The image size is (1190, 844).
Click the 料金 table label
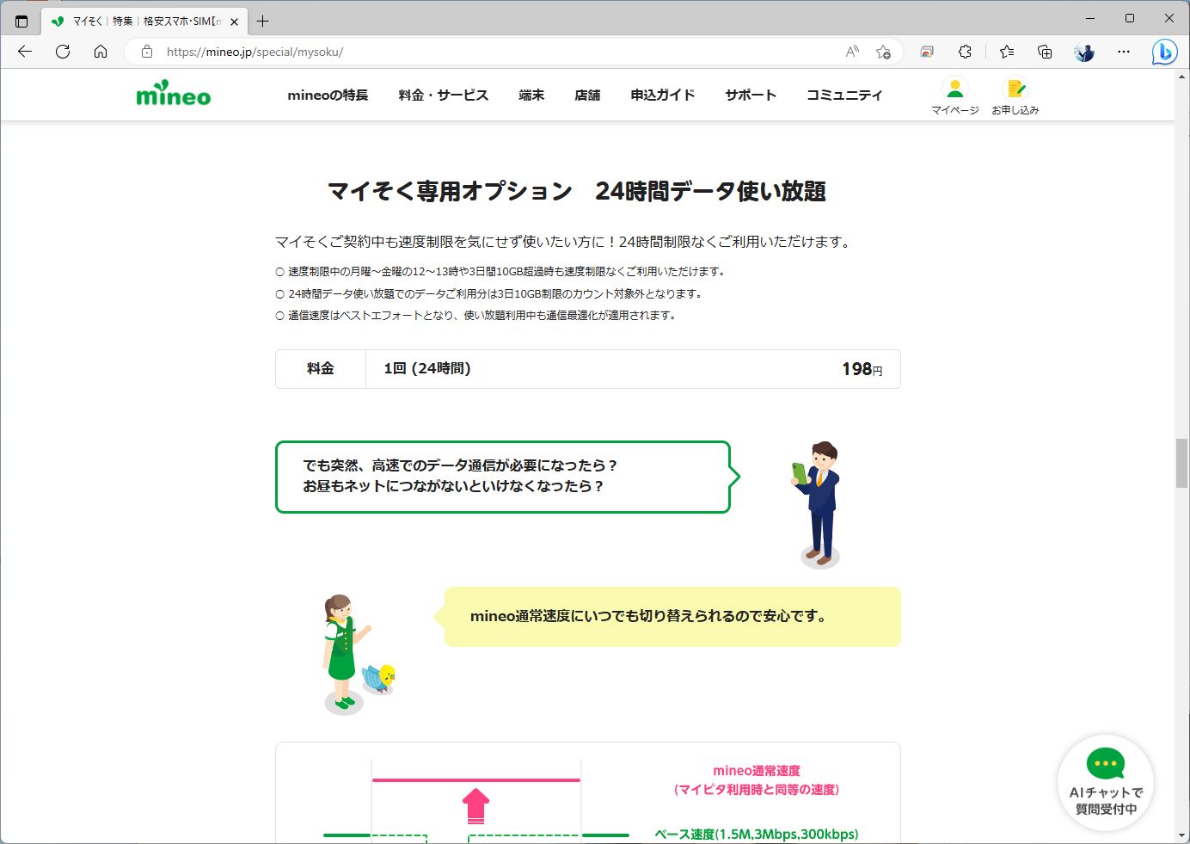coord(321,368)
